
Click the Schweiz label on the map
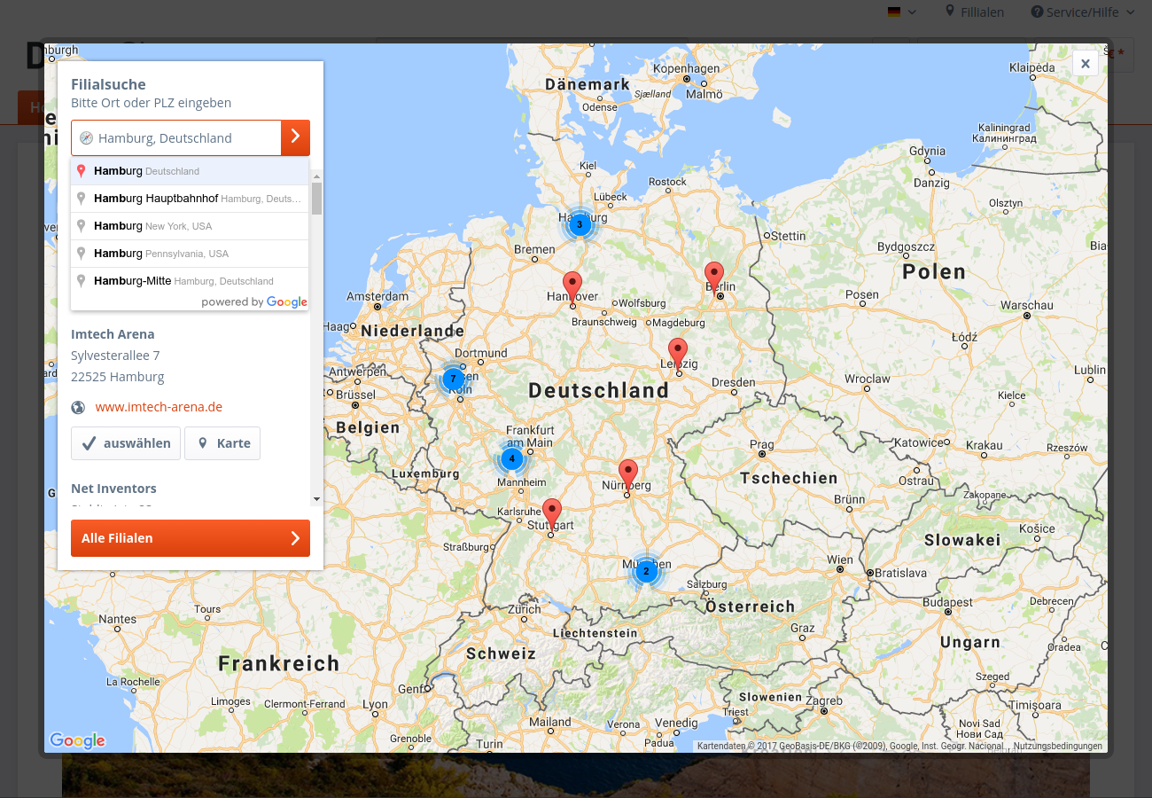click(502, 653)
